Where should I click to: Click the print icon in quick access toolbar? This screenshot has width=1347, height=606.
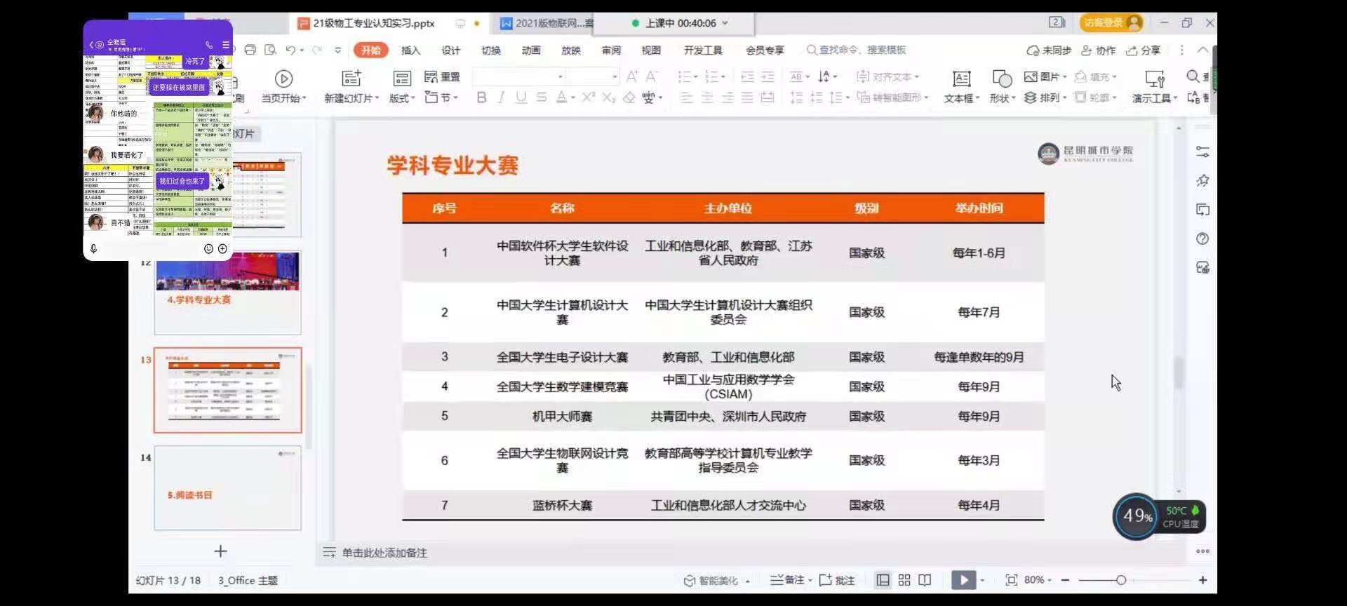click(x=250, y=50)
